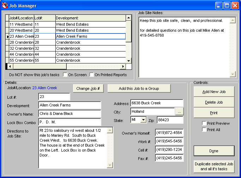
Task: Click the Owner's Name input field
Action: tap(70, 114)
